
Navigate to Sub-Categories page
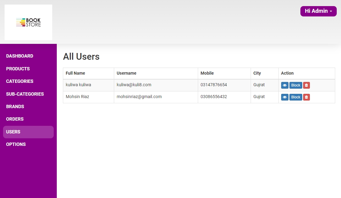25,94
